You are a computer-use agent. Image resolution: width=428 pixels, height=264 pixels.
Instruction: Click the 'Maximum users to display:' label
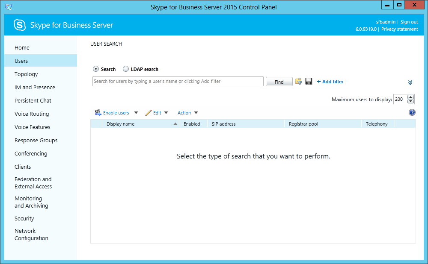[x=362, y=100]
